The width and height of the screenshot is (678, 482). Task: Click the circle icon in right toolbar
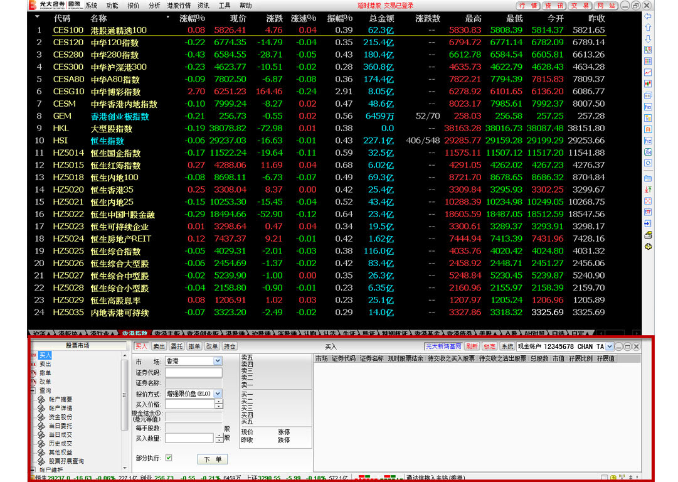648,163
